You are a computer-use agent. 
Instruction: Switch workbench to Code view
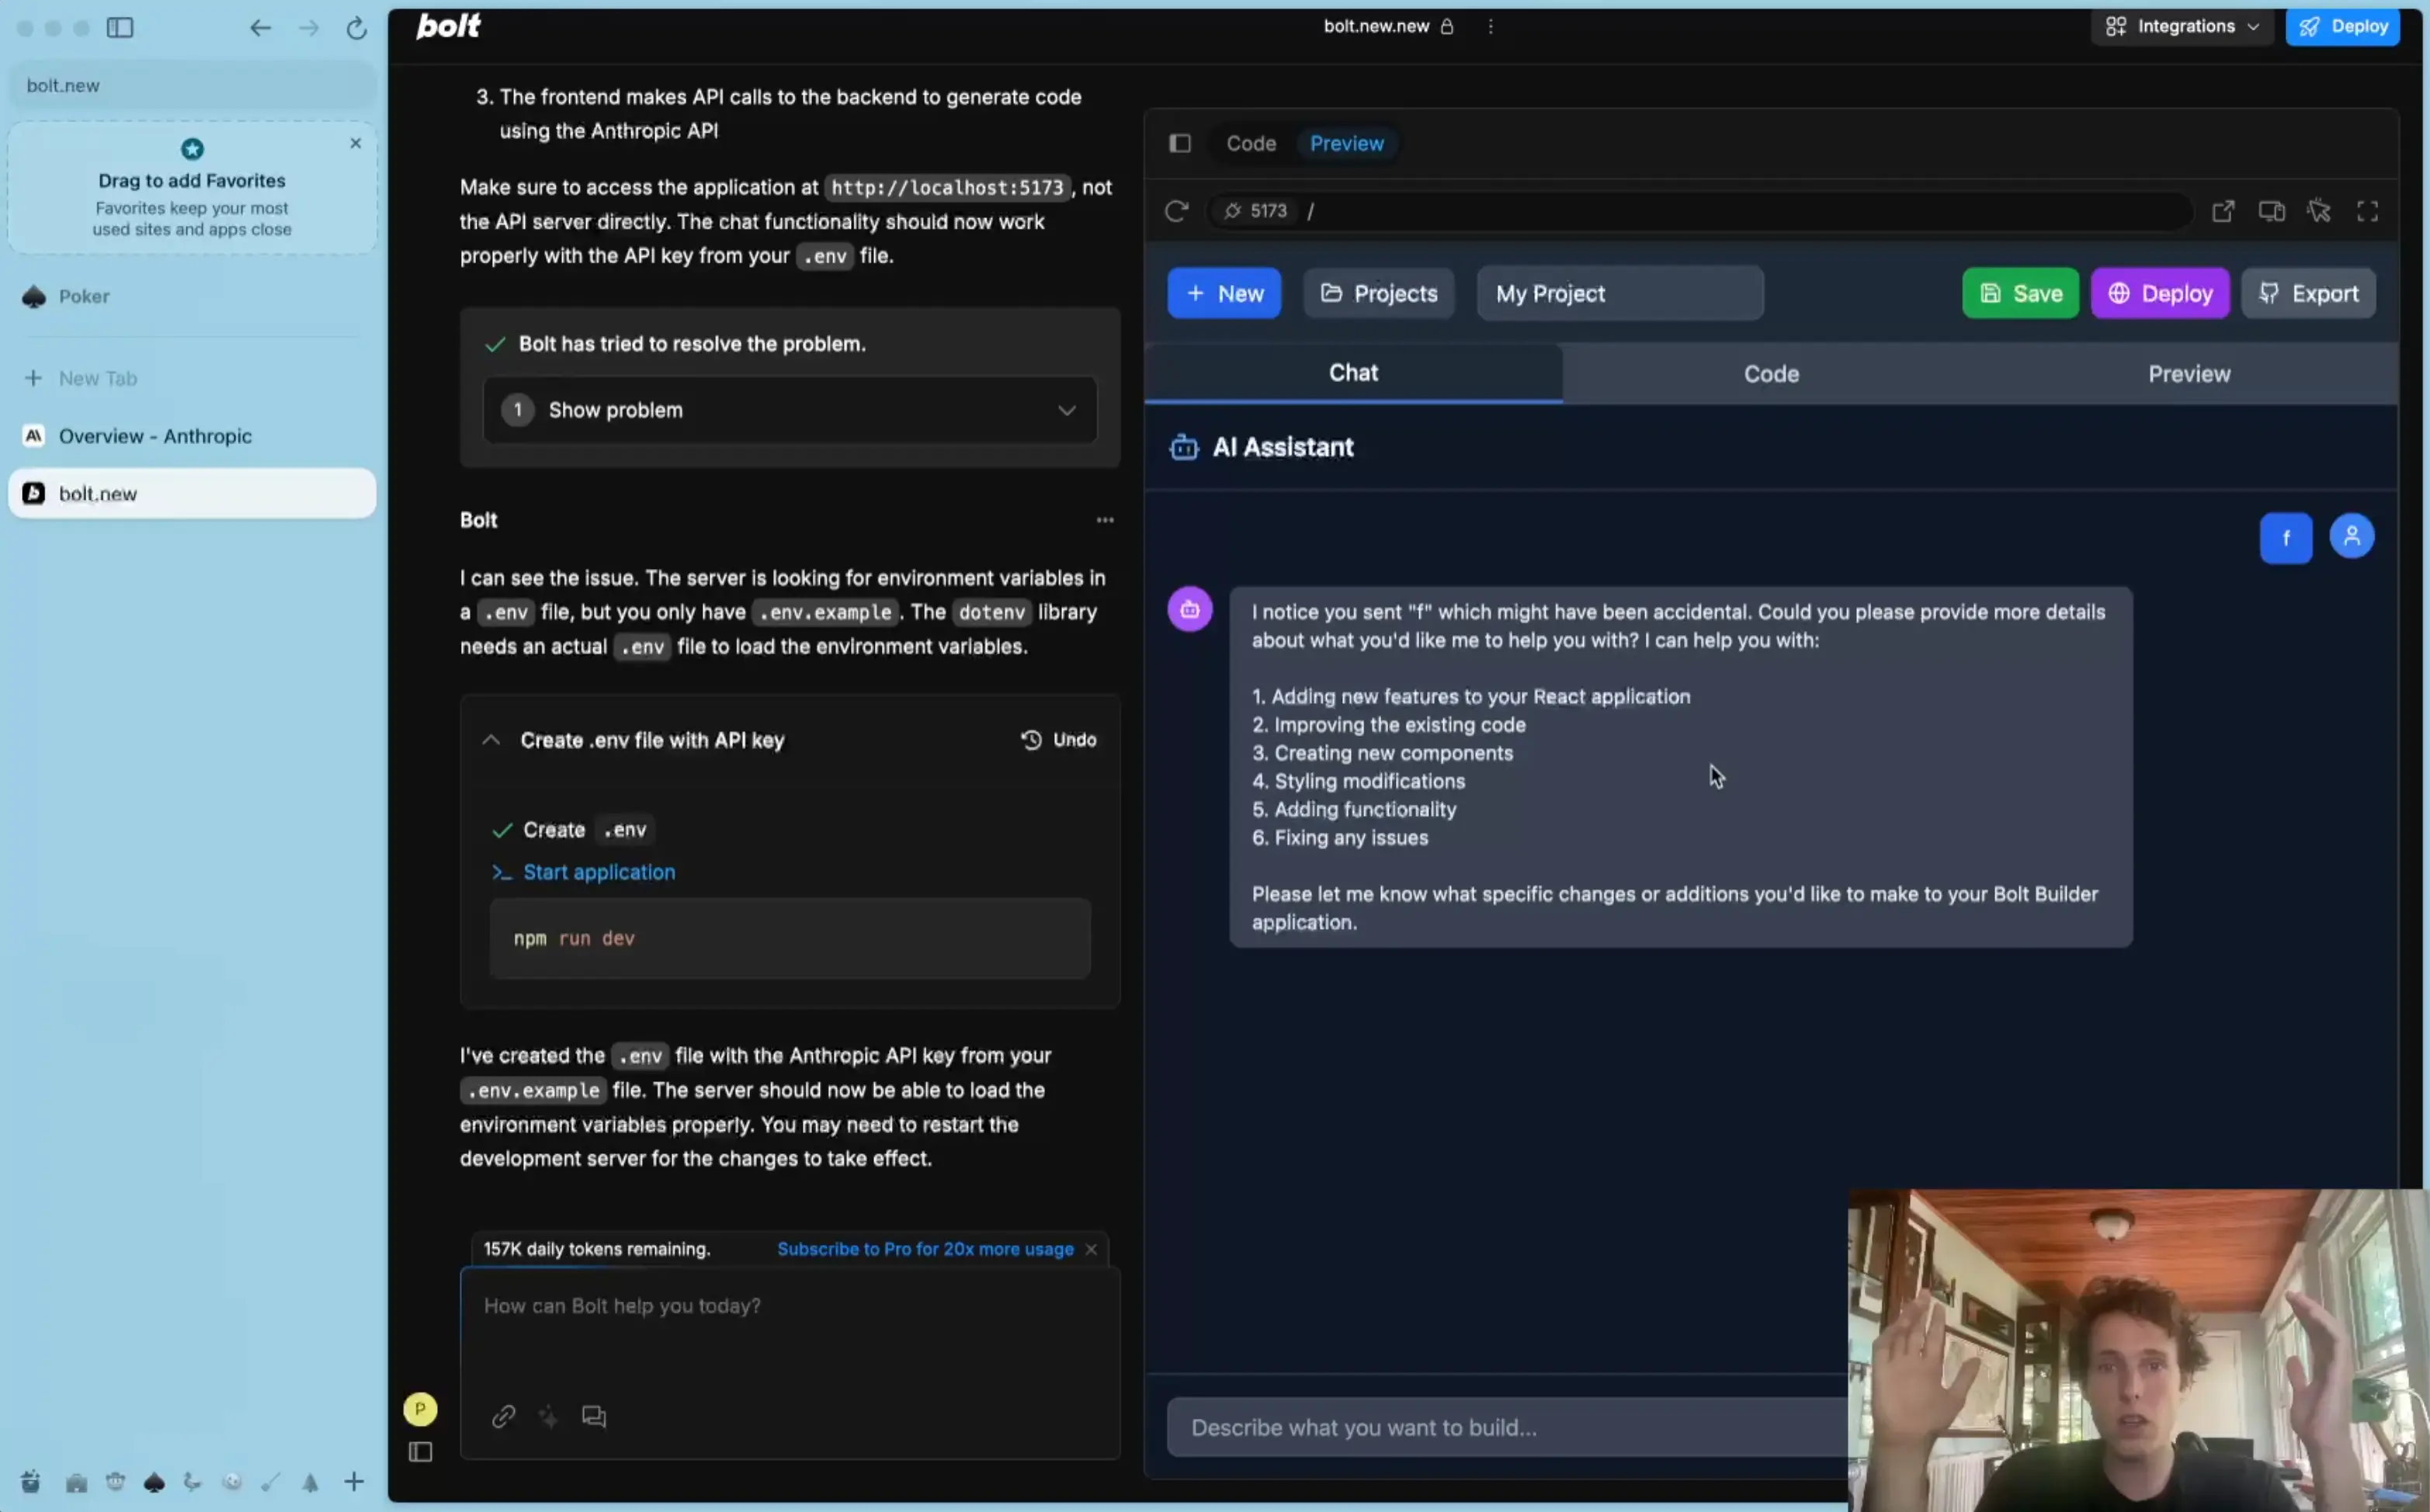pos(1250,144)
